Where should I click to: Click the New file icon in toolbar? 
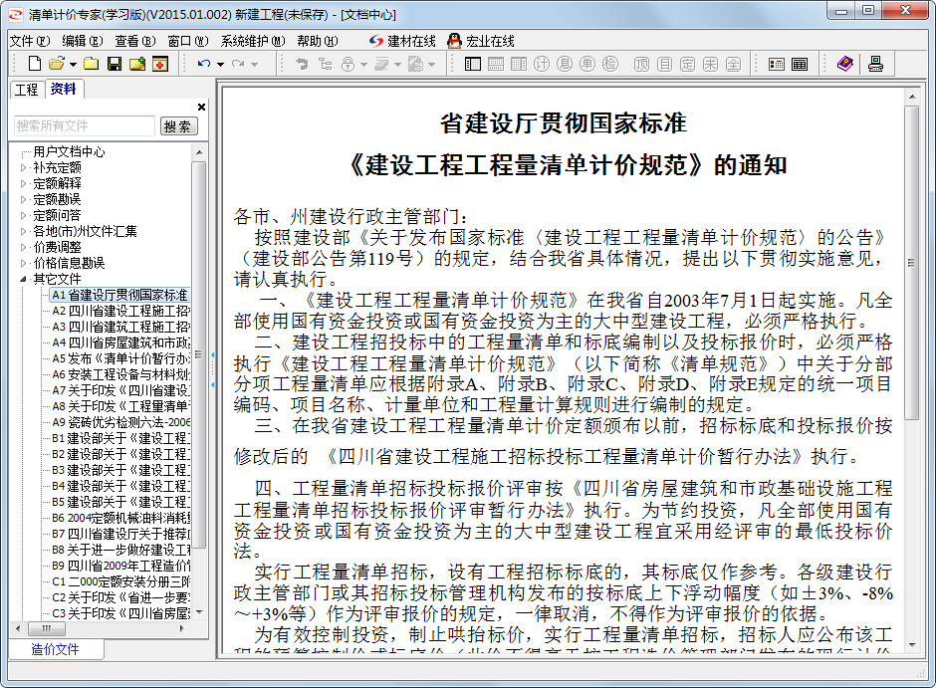pos(35,64)
